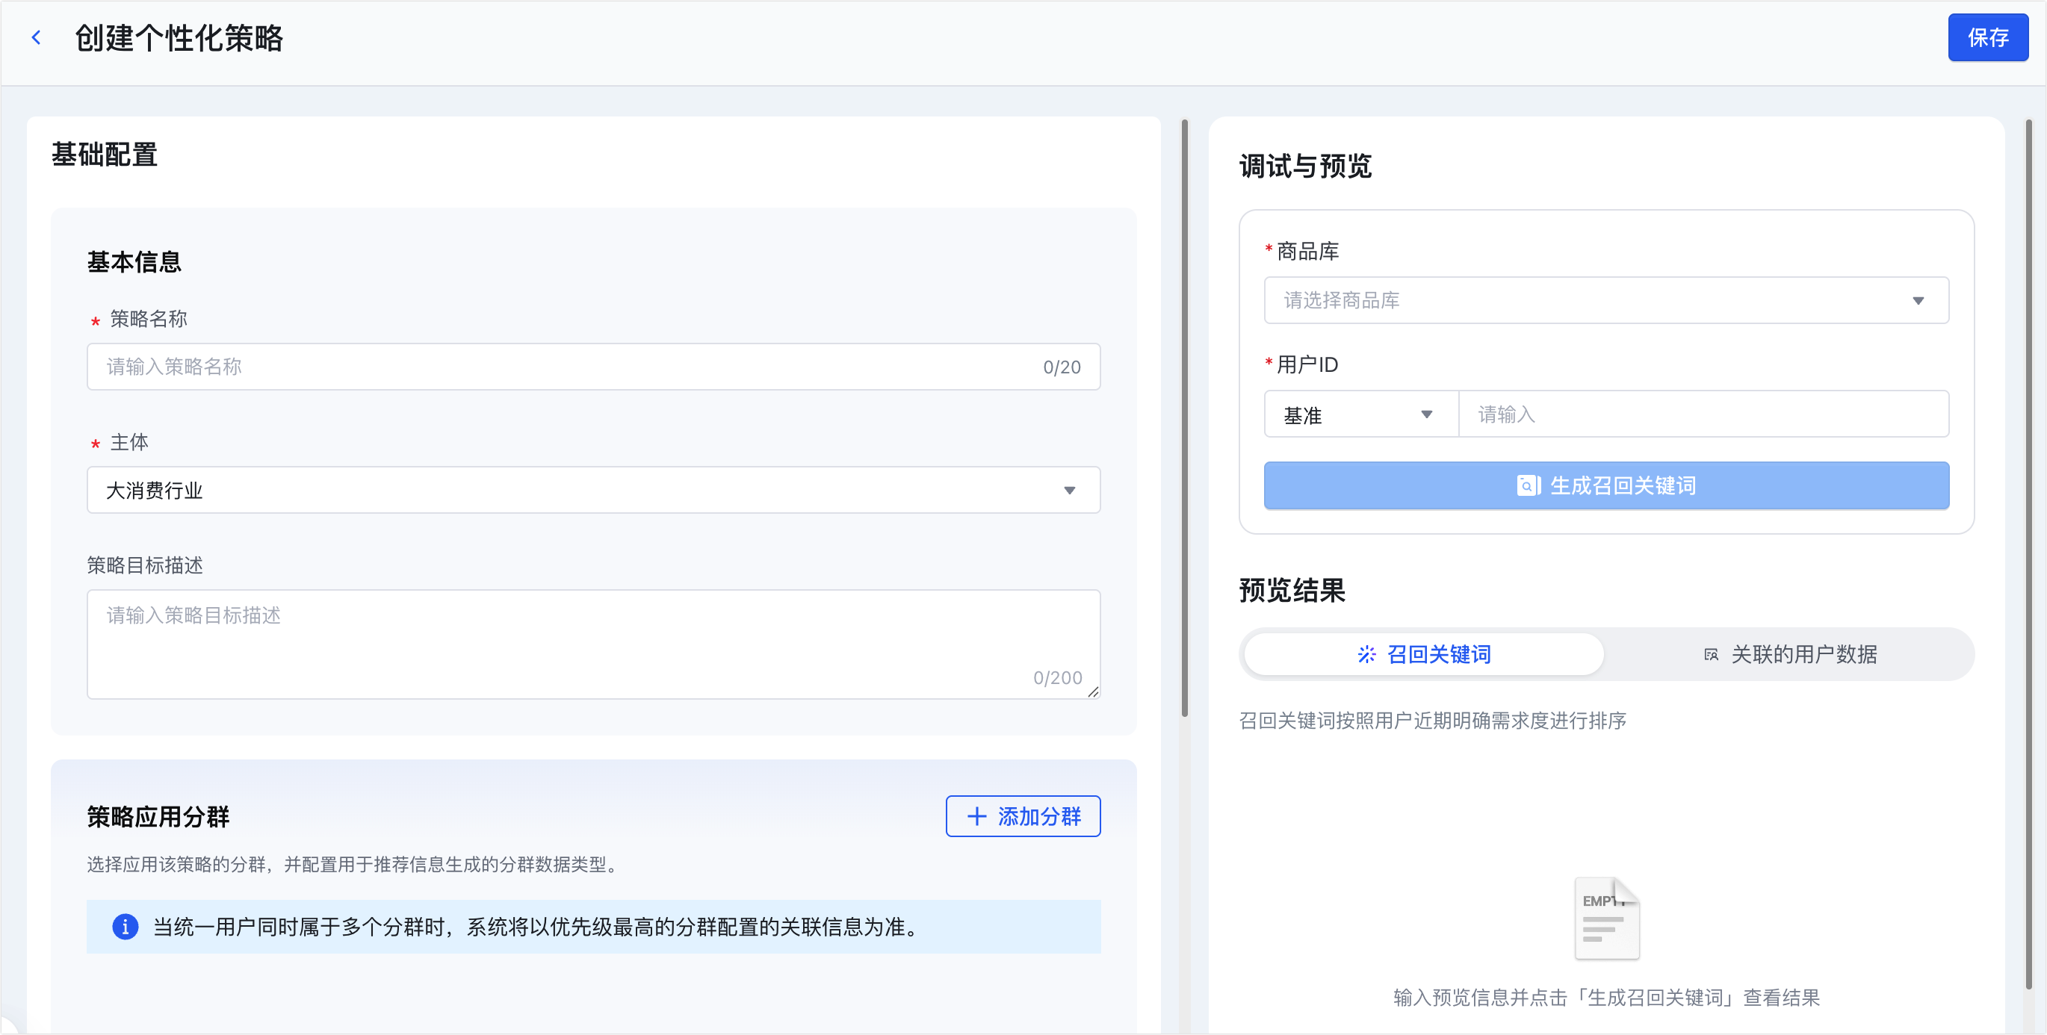2047x1035 pixels.
Task: Focus the 用户ID 请输入 field
Action: (1703, 414)
